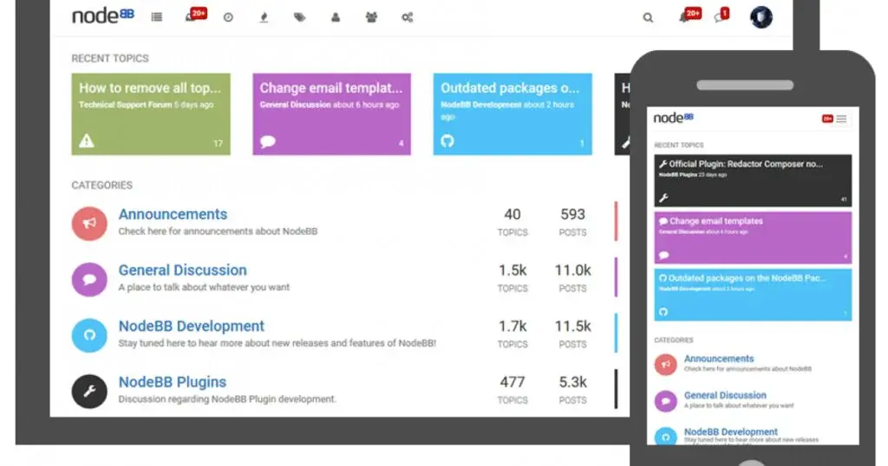
Task: Open chats icon with 1 badge
Action: tap(721, 16)
